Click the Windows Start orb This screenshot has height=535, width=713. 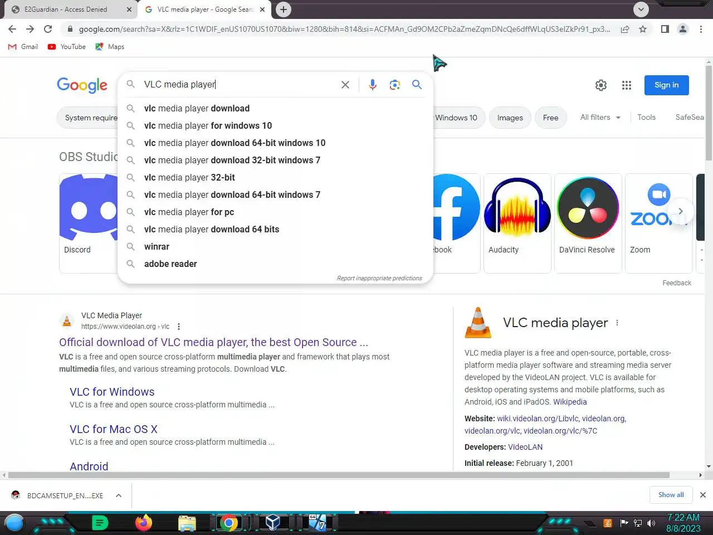[15, 523]
